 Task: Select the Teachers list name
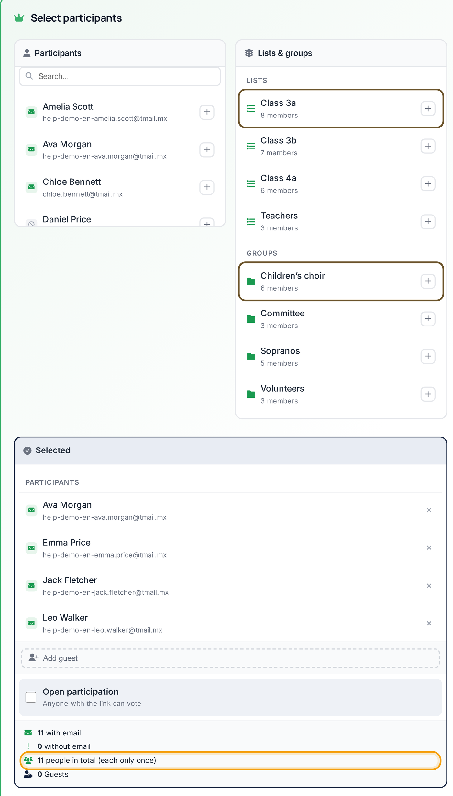click(279, 216)
